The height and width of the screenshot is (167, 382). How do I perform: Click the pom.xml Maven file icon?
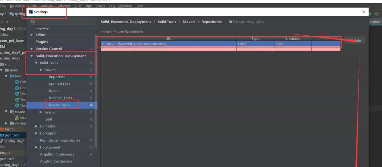2,135
